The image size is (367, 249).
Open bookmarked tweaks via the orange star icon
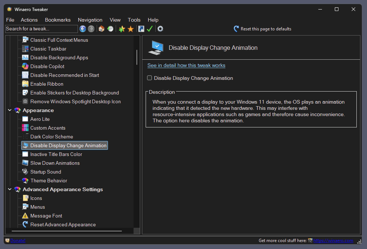(x=131, y=29)
